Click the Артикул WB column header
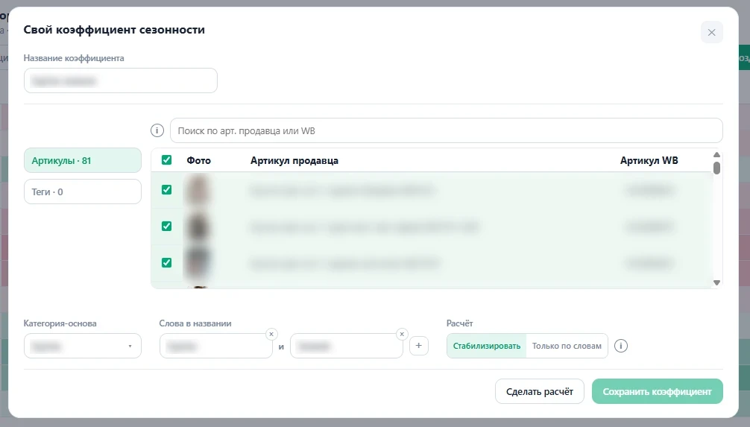Viewport: 750px width, 427px height. tap(649, 161)
